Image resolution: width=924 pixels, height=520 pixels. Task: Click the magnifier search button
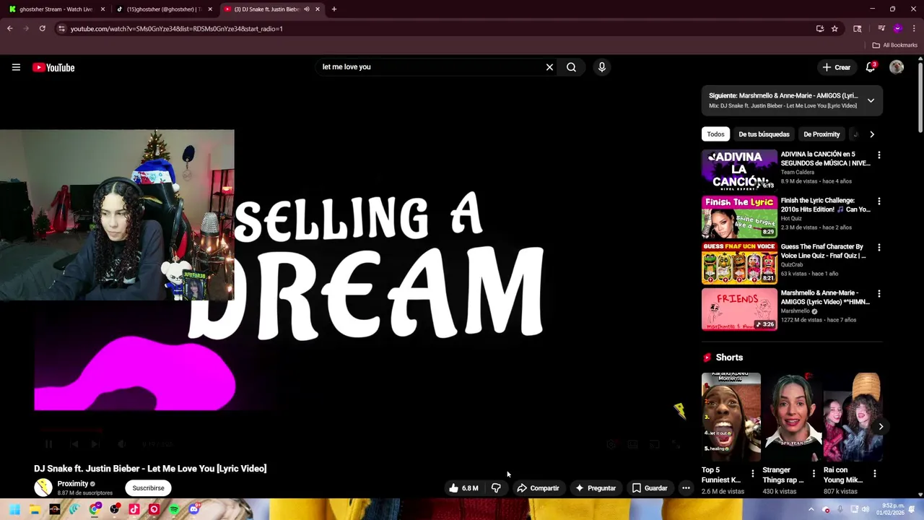tap(571, 67)
